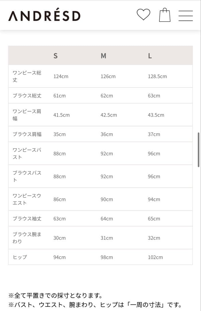Select the M size column header
Screen dimensions: 201x311
click(103, 56)
